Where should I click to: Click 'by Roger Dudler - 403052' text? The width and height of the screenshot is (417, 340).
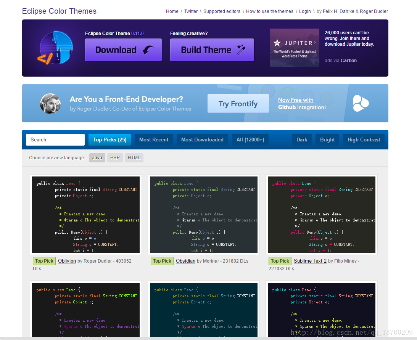[x=105, y=261]
